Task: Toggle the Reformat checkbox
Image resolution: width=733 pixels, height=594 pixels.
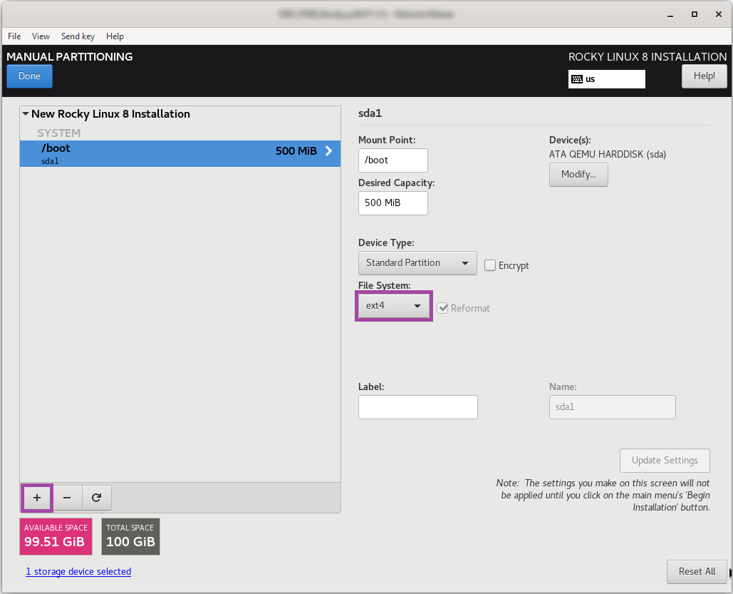Action: [442, 308]
